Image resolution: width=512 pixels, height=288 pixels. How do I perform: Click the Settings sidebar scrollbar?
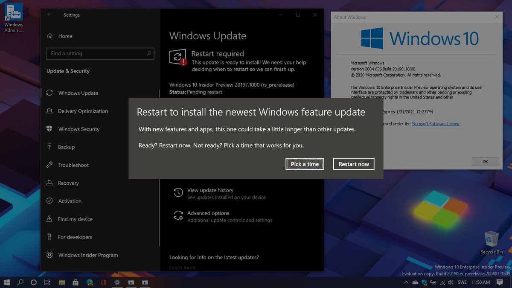159,168
